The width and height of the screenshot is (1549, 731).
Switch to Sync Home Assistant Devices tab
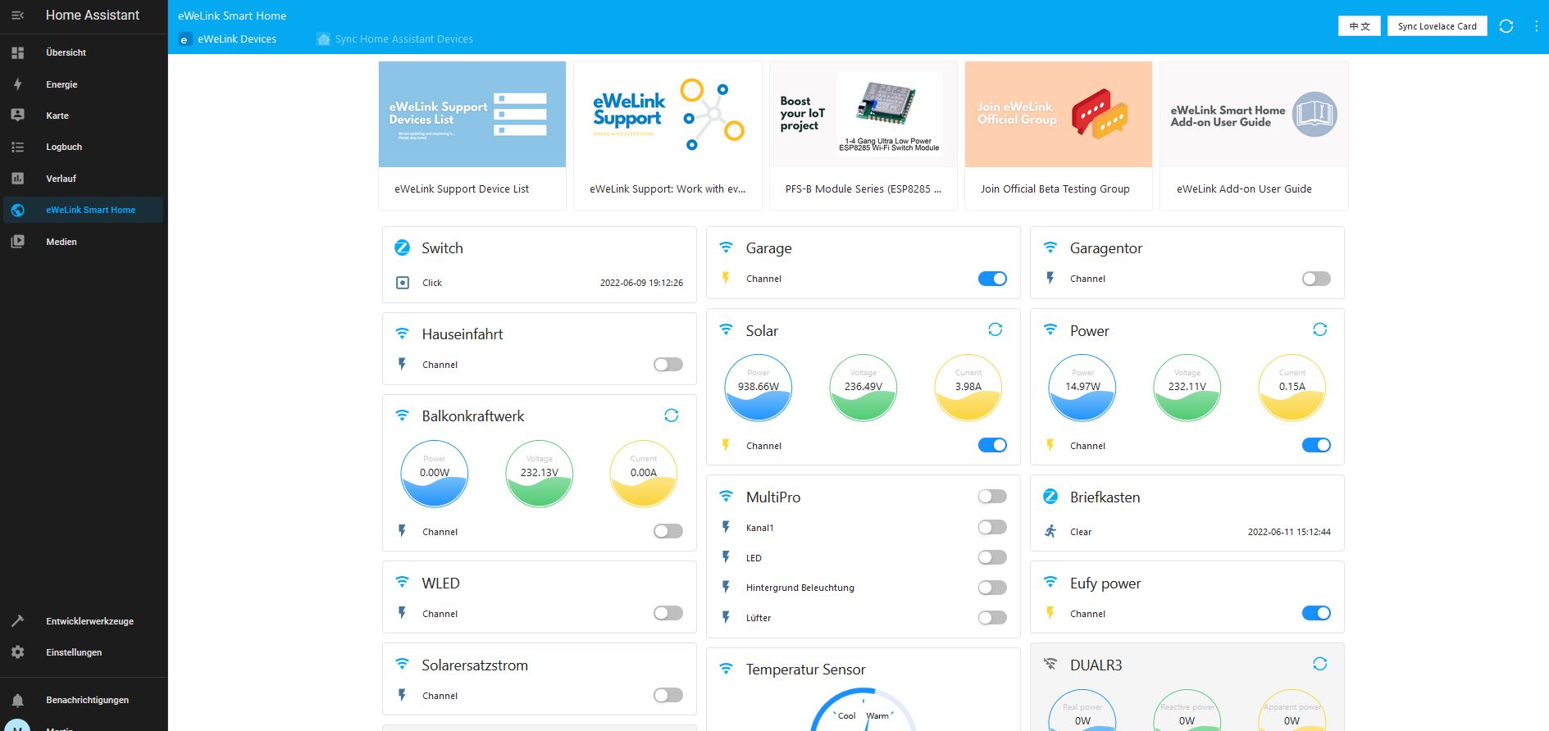click(x=395, y=39)
